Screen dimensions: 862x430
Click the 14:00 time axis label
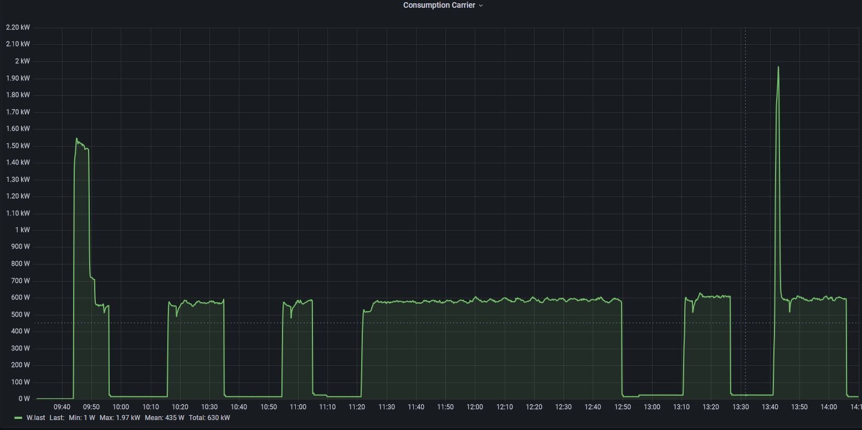pyautogui.click(x=829, y=407)
